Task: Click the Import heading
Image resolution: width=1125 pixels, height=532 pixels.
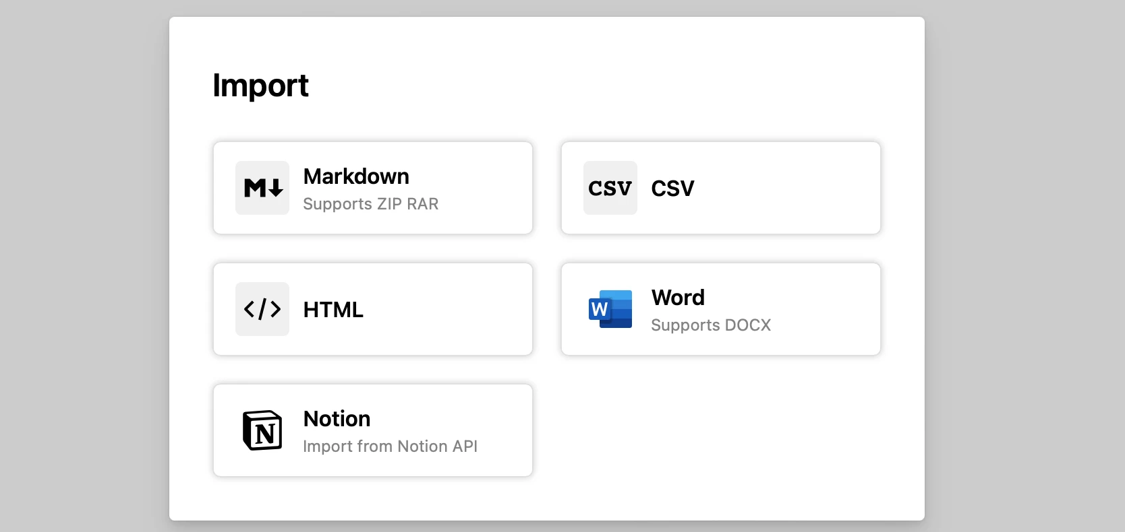Action: [x=260, y=86]
